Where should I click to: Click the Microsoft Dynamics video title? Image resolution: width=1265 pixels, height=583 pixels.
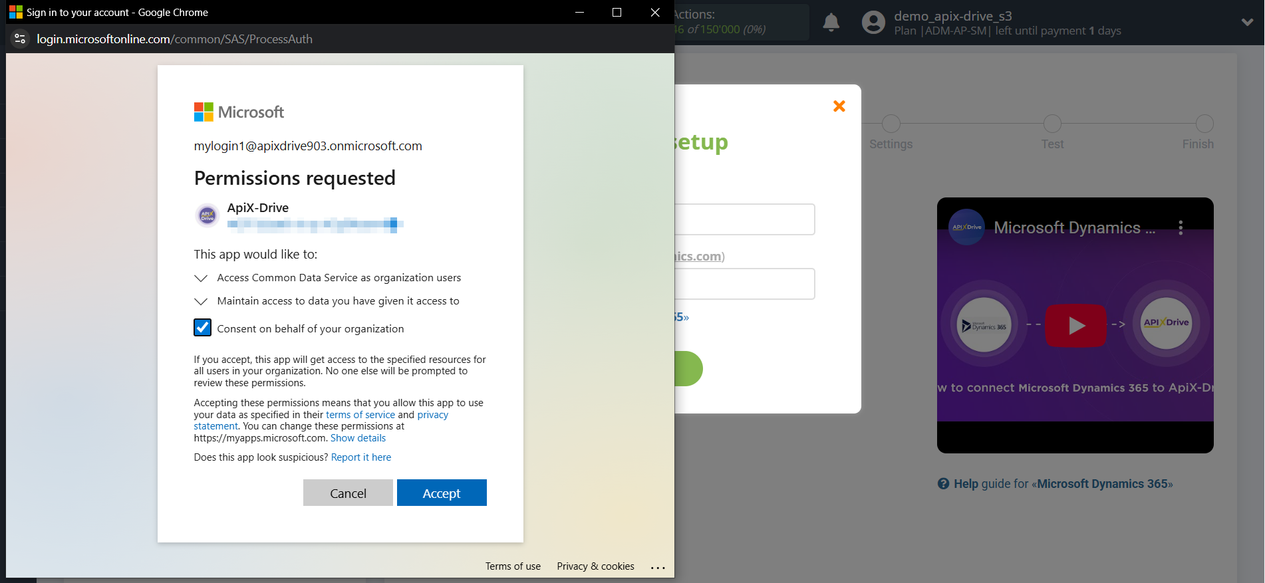pos(1074,228)
